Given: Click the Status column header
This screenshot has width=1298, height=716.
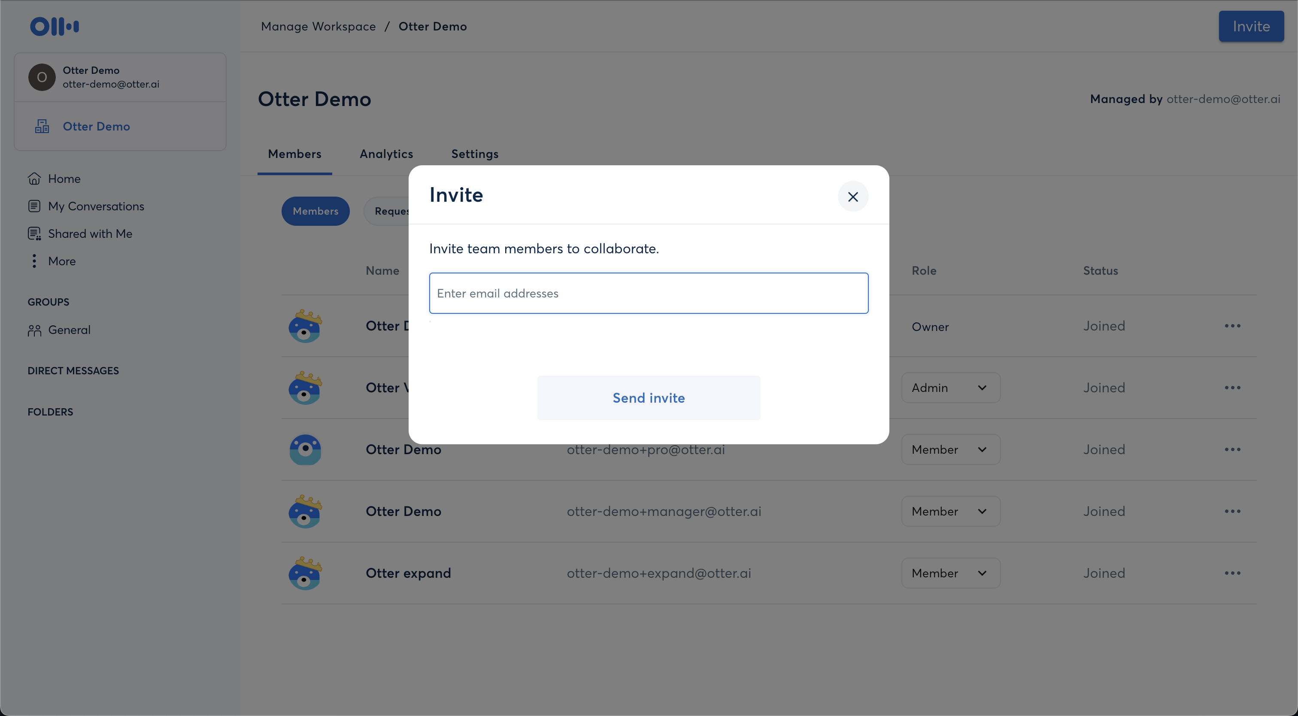Looking at the screenshot, I should (1101, 270).
